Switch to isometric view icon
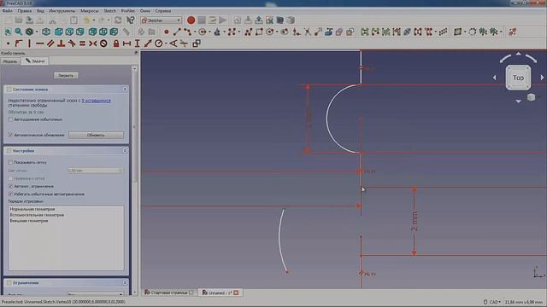This screenshot has height=307, width=547. pos(46,32)
